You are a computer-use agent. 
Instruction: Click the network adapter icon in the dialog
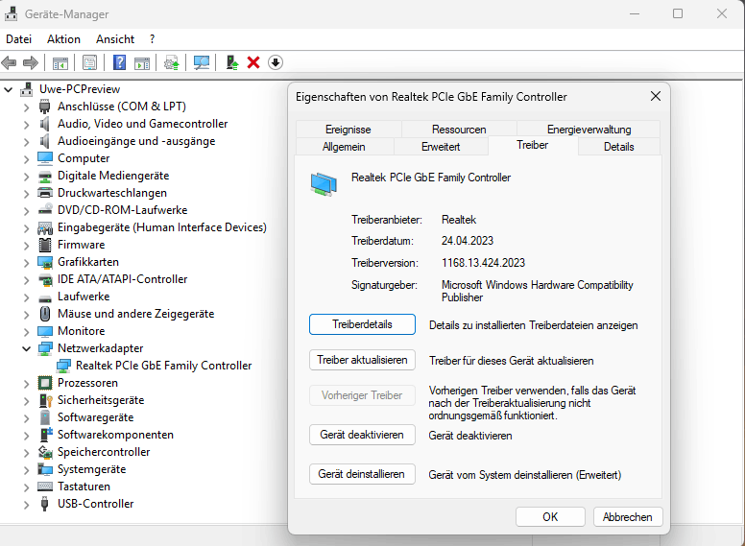pos(324,184)
